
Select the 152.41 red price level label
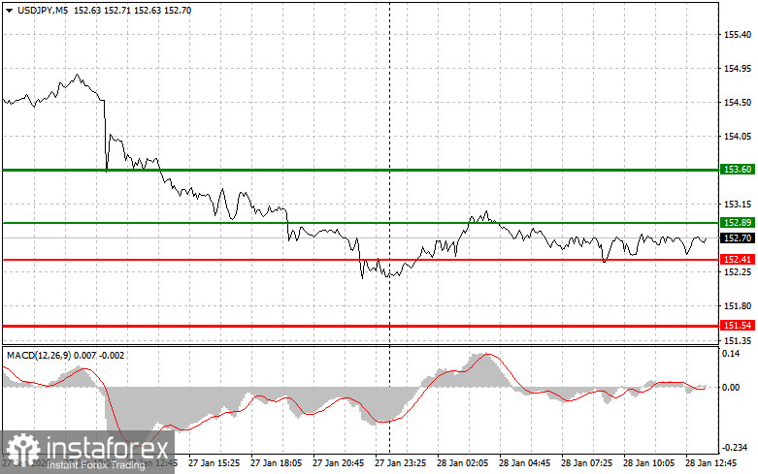pos(738,260)
